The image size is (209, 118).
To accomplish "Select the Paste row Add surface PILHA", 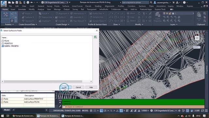I will click(x=27, y=102).
